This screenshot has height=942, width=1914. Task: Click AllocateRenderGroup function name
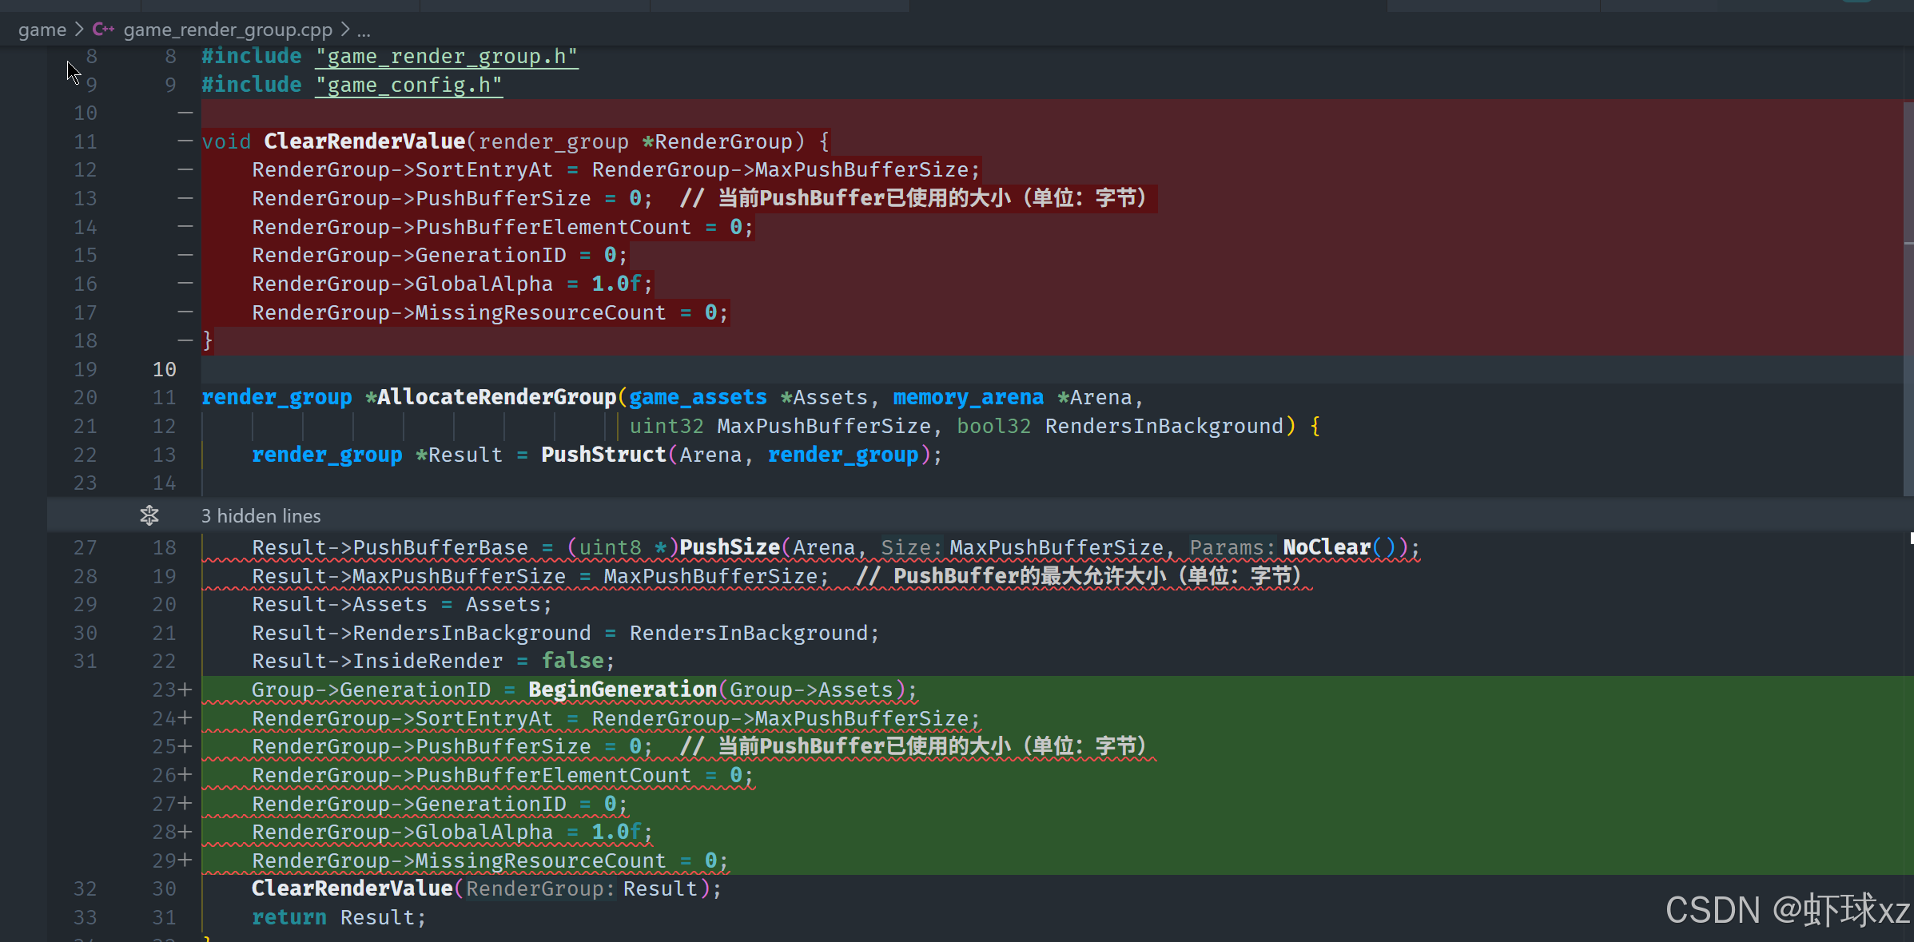click(496, 397)
